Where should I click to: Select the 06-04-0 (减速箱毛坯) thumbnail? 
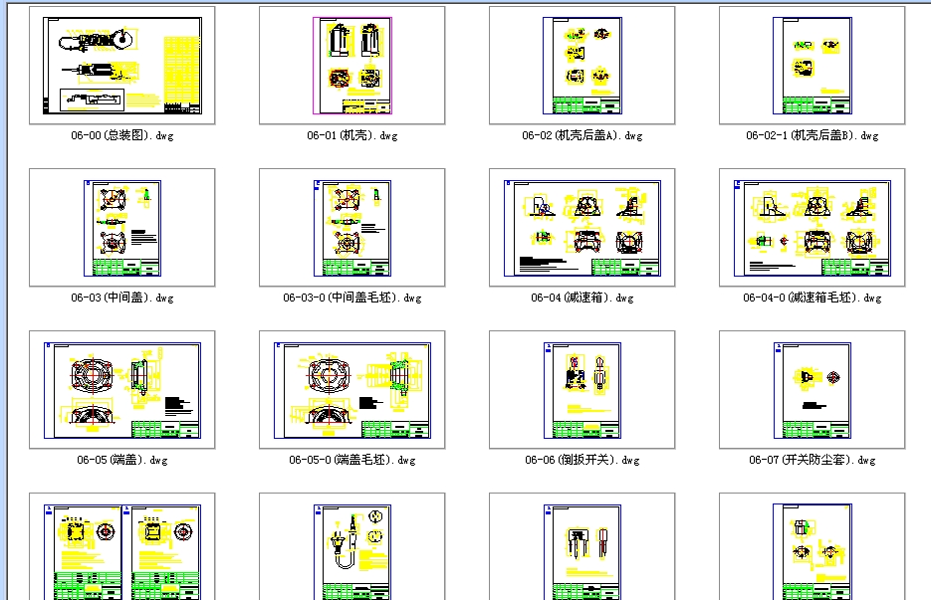click(x=812, y=227)
